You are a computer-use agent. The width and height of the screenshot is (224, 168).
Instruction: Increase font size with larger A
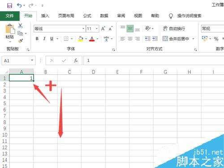pos(103,29)
